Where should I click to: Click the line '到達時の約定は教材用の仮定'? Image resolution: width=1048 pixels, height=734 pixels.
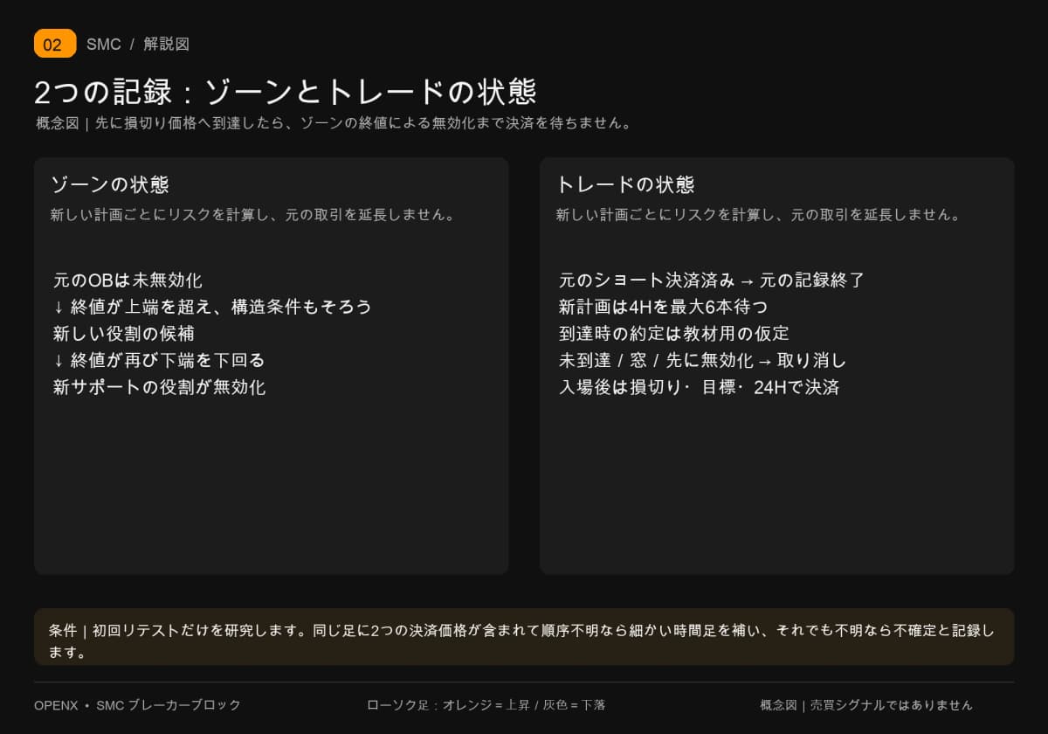(674, 334)
